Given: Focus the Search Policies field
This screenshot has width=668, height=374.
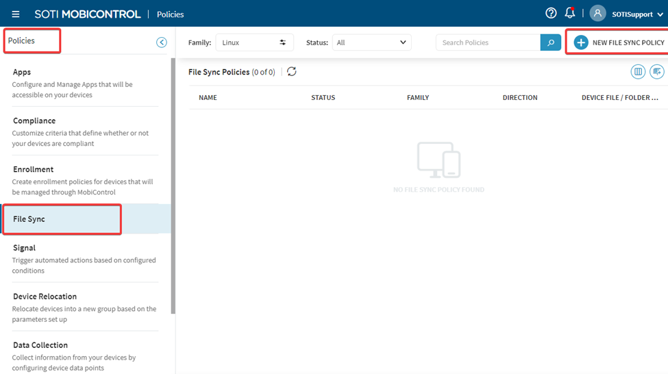Looking at the screenshot, I should [x=488, y=42].
